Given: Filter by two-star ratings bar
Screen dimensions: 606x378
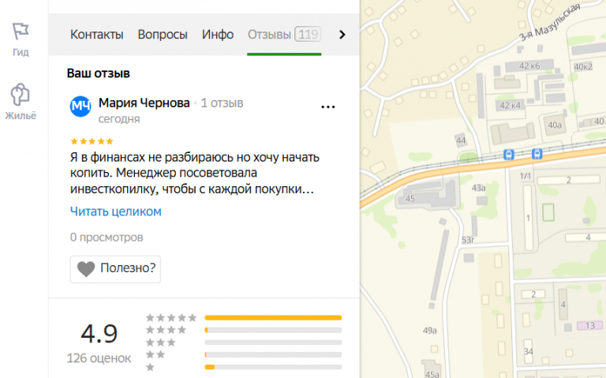Looking at the screenshot, I should click(x=273, y=355).
